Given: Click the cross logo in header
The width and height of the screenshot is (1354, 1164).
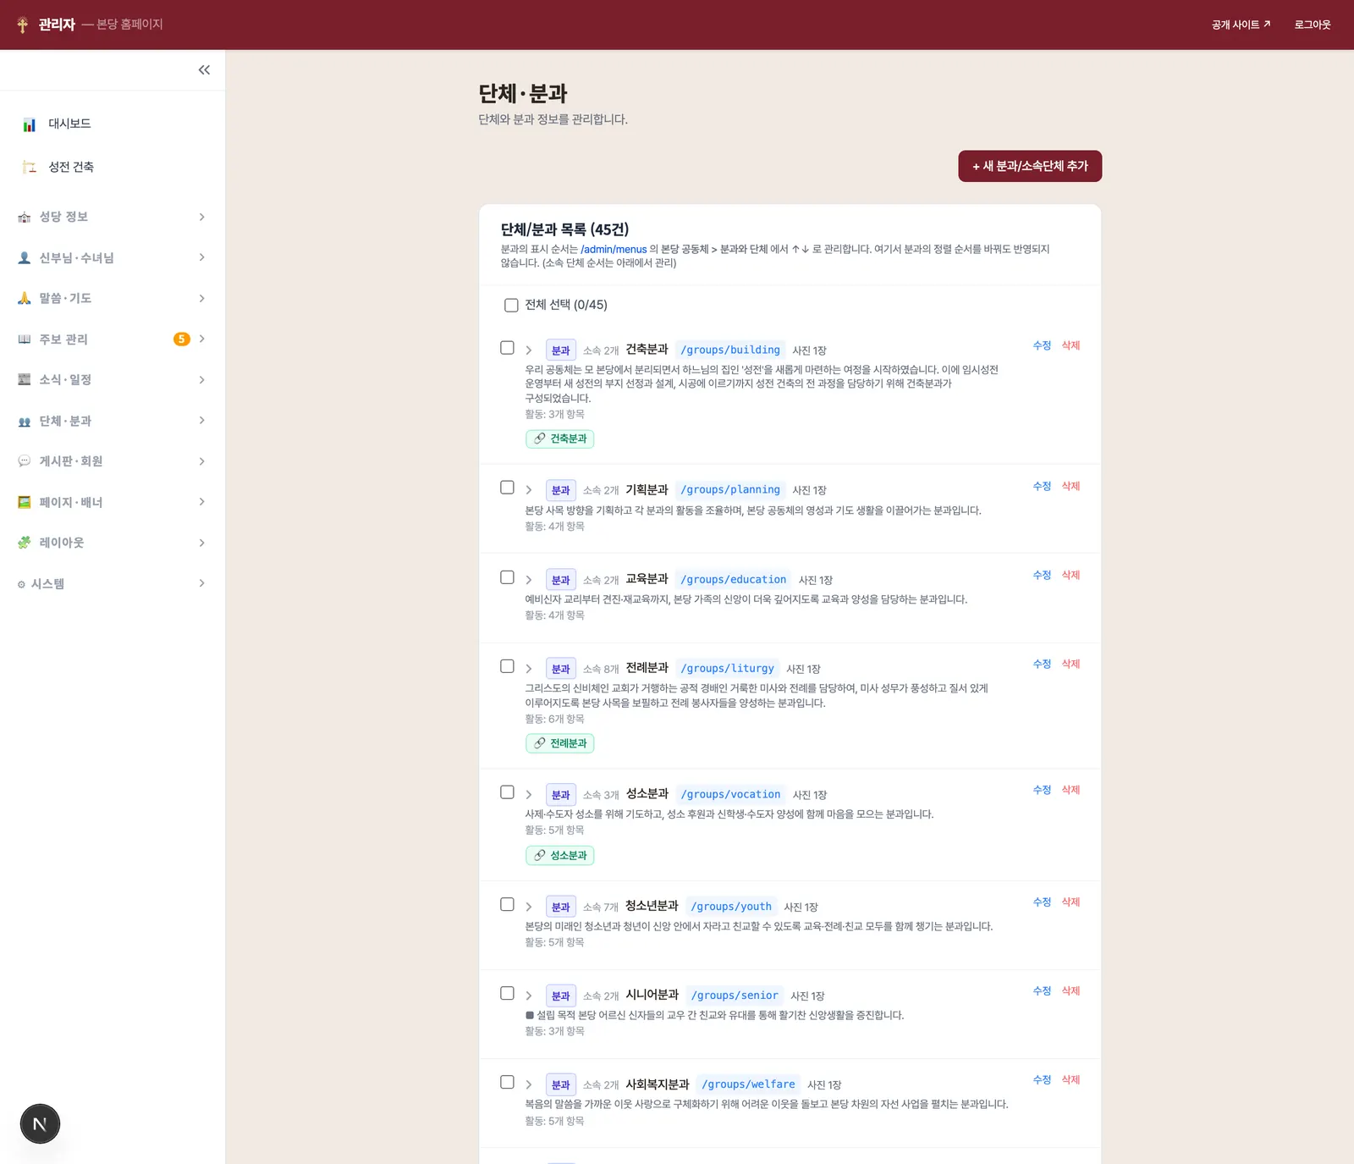Looking at the screenshot, I should coord(23,25).
